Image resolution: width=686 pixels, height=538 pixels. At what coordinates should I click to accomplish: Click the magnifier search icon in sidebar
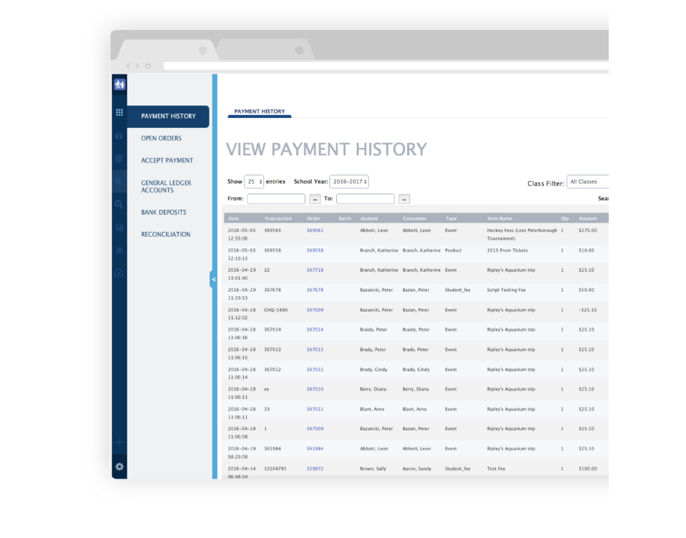coord(119,205)
